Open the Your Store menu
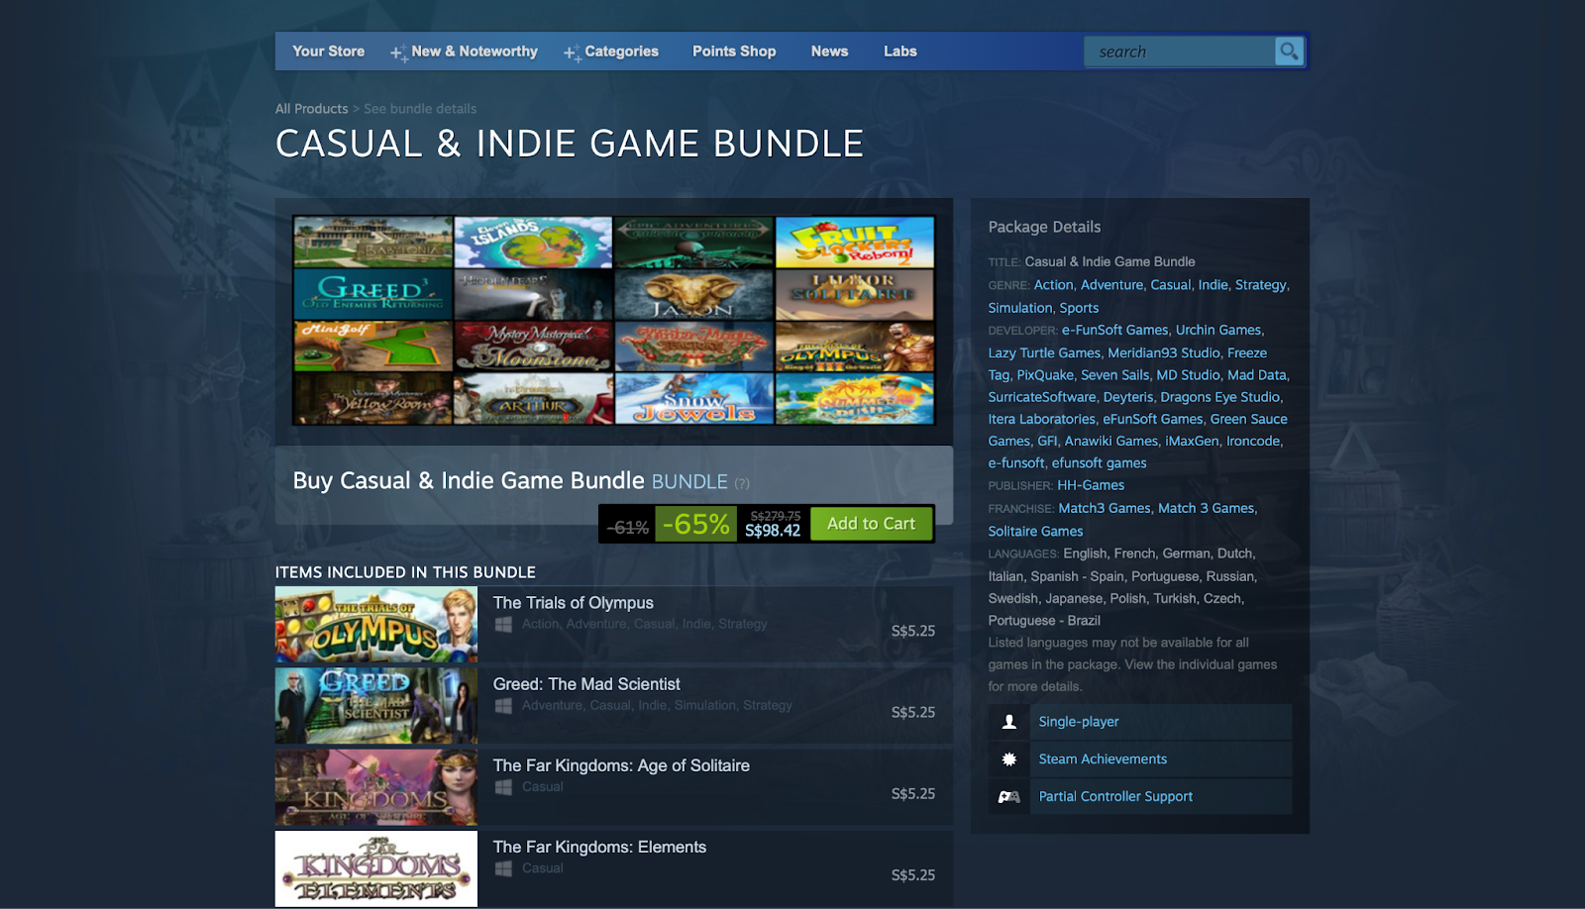Screen dimensions: 1585x909 click(328, 51)
